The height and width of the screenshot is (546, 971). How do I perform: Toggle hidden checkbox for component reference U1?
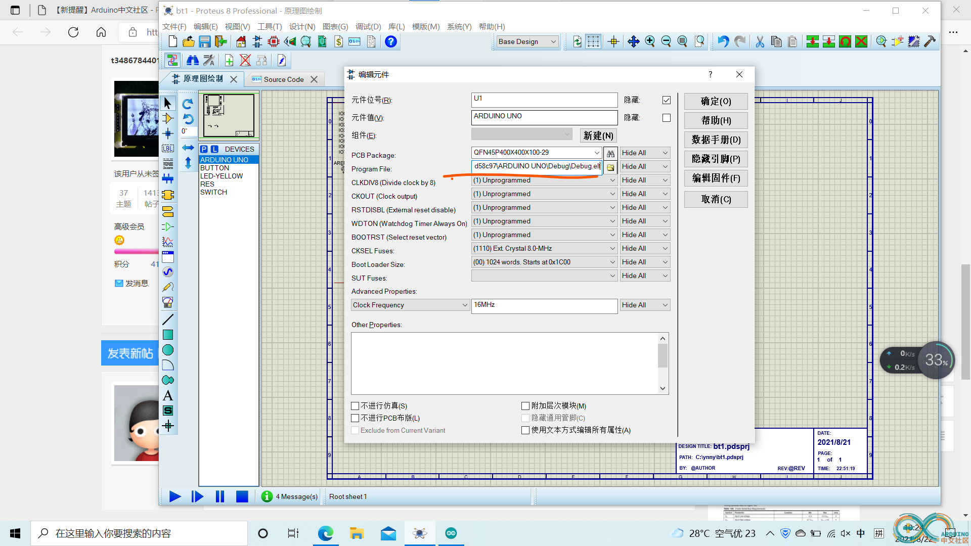click(x=667, y=100)
